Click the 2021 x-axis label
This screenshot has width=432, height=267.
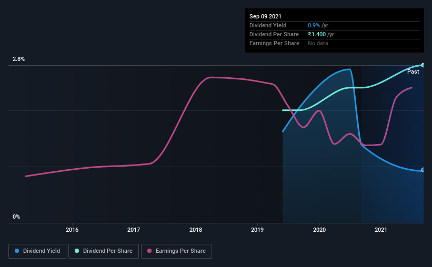[381, 230]
